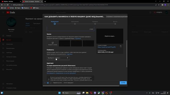Reload the page with the refresh icon
This screenshot has width=170, height=95.
(8, 5)
